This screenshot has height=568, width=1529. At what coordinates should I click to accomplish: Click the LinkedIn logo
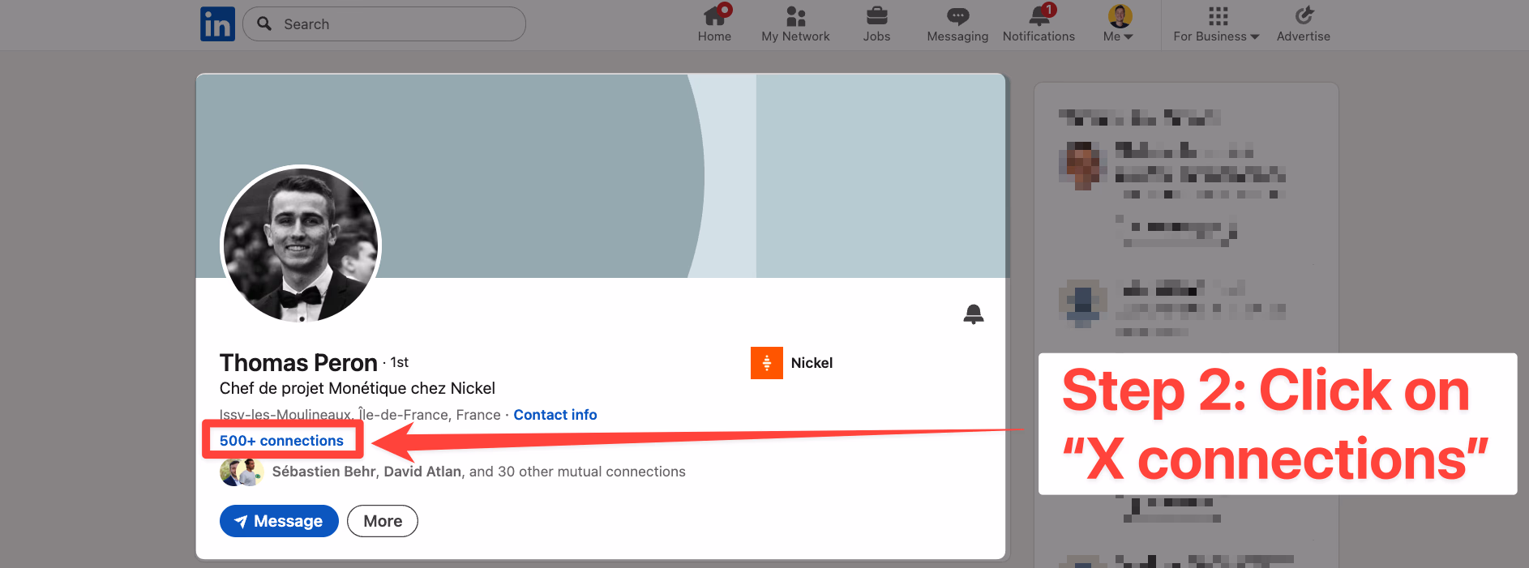click(217, 24)
